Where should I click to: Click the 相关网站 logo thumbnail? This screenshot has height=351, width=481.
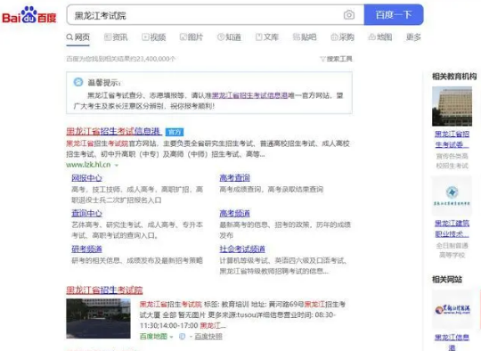click(452, 309)
